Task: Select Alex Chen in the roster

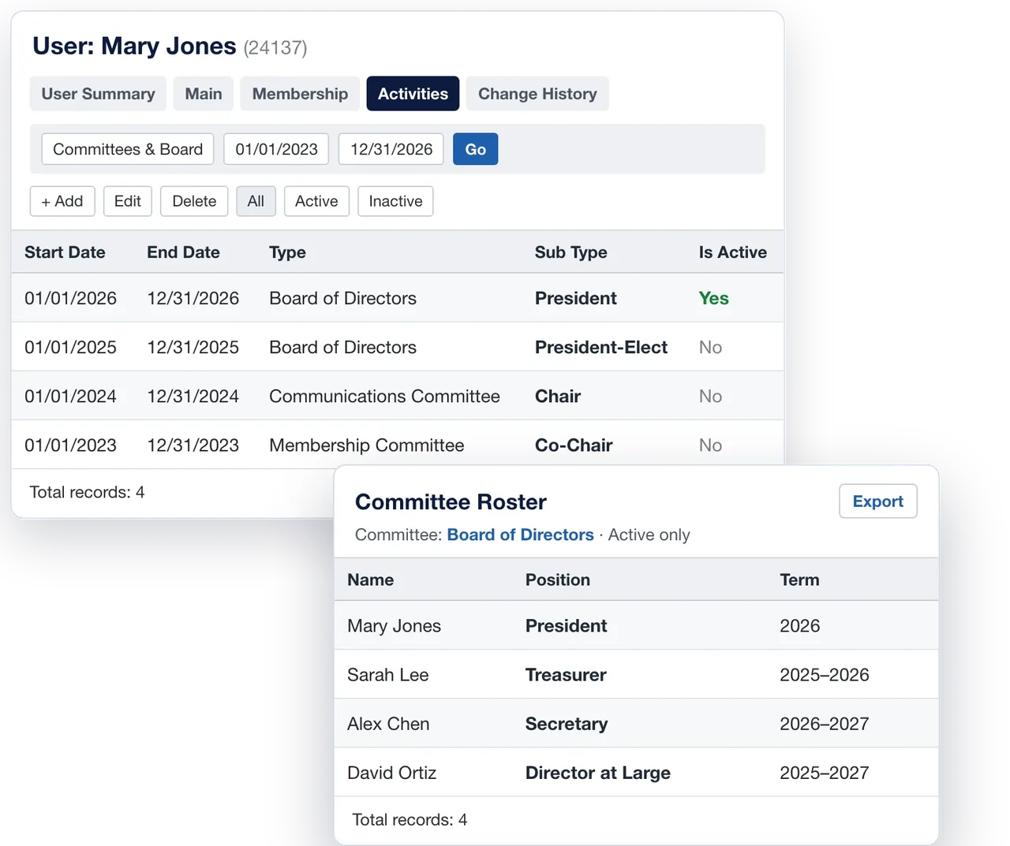Action: (x=388, y=723)
